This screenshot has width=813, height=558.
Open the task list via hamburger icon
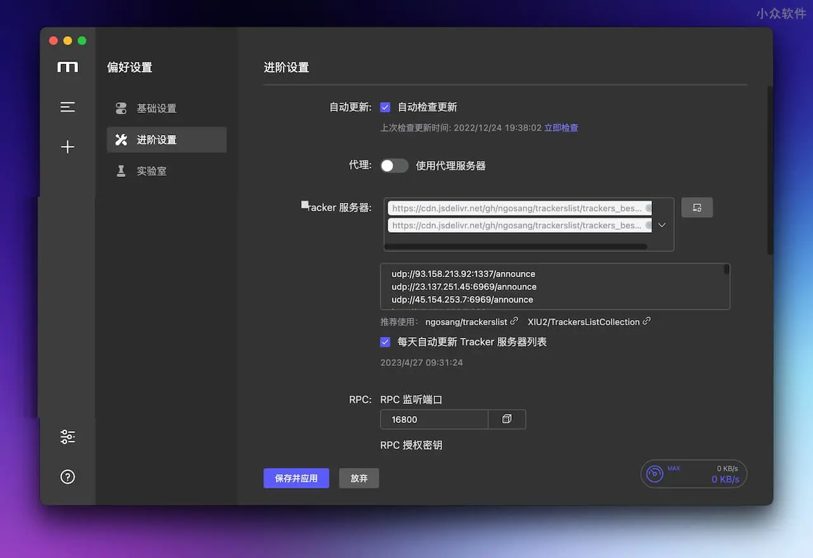click(67, 107)
